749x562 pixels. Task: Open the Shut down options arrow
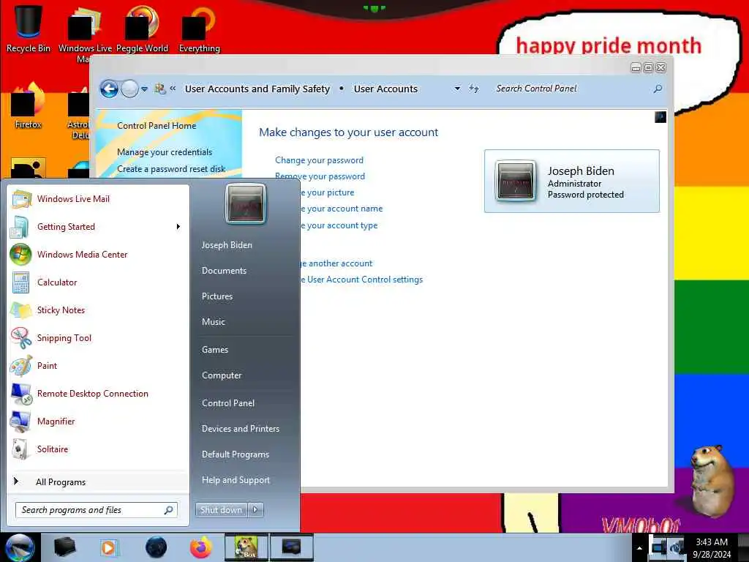(x=255, y=510)
